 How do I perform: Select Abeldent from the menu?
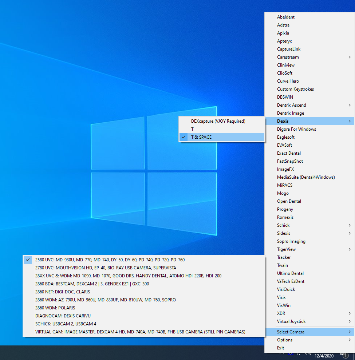(x=309, y=17)
